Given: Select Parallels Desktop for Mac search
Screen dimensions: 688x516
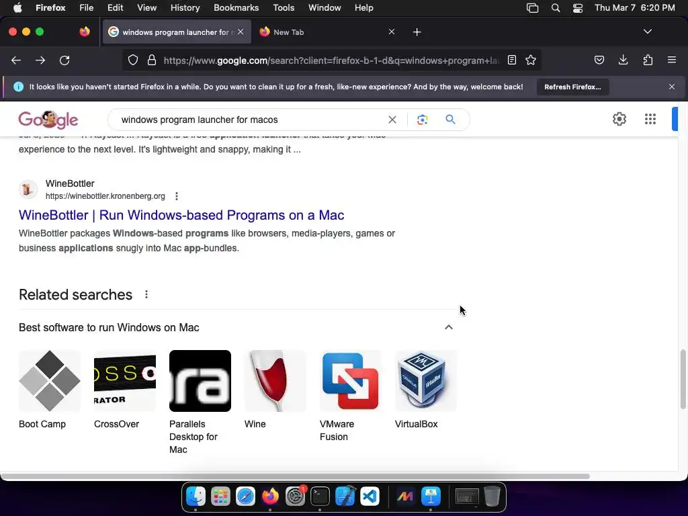Looking at the screenshot, I should 200,402.
